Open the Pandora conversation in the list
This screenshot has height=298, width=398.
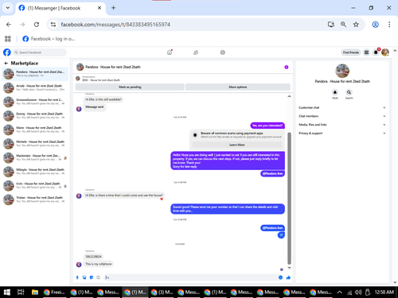tap(35, 74)
